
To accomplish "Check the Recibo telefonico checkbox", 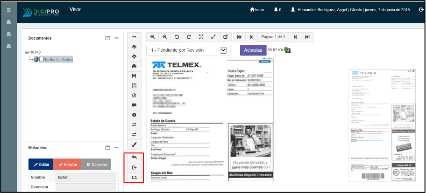I will (42, 59).
